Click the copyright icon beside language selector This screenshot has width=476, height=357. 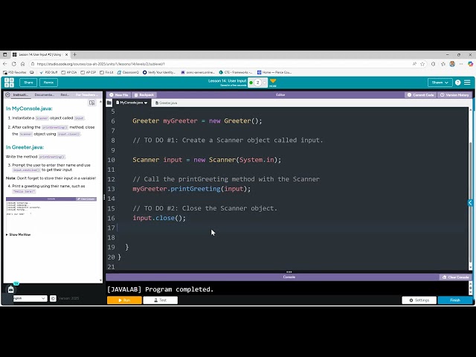pyautogui.click(x=53, y=298)
